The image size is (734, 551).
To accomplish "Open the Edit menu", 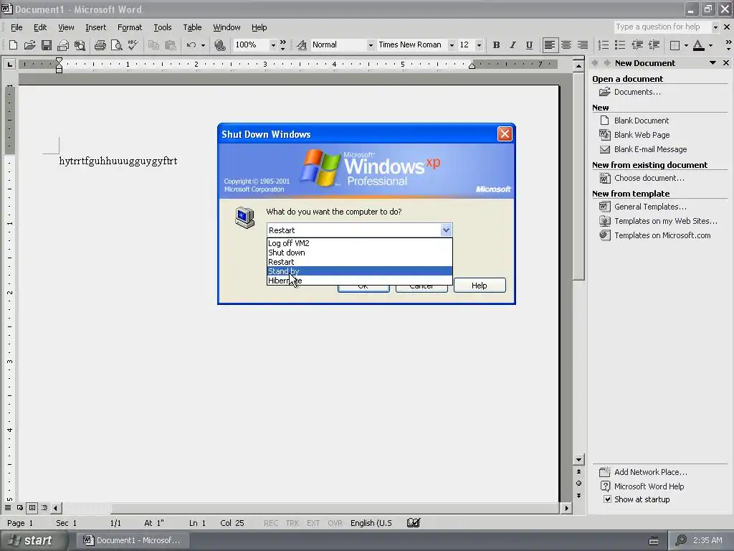I will (40, 27).
